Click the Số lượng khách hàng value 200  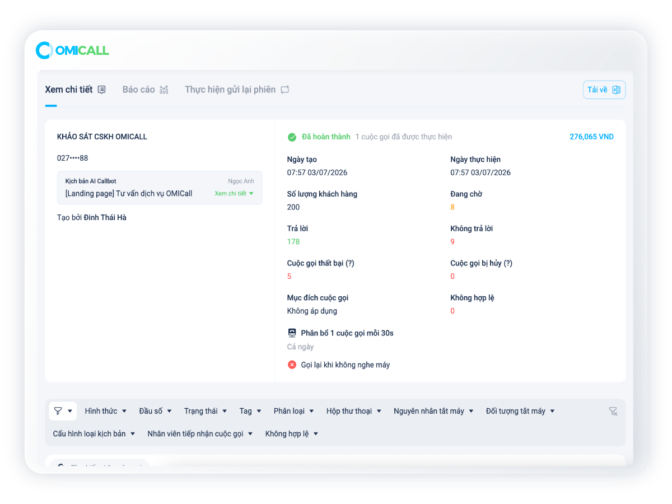293,207
